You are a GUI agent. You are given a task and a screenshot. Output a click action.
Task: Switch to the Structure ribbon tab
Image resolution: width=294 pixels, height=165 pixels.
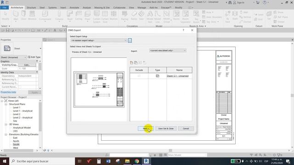31,8
